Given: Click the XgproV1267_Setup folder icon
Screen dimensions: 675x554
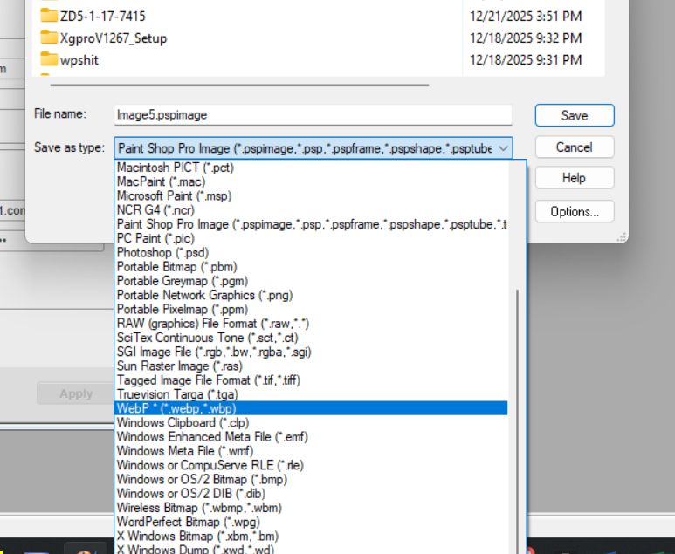Looking at the screenshot, I should click(x=49, y=38).
